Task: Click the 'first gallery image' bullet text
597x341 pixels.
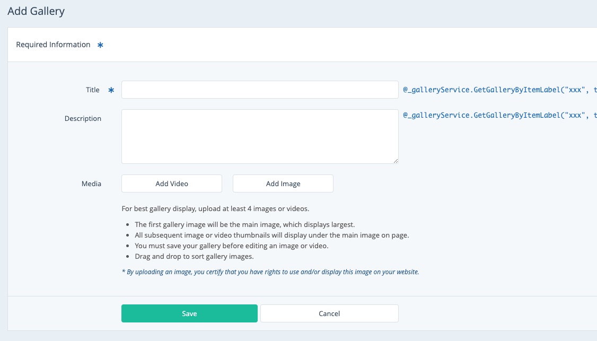Action: (244, 224)
